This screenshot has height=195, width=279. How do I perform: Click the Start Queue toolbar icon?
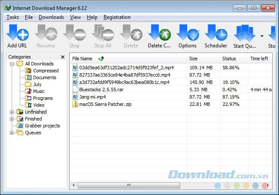[245, 37]
